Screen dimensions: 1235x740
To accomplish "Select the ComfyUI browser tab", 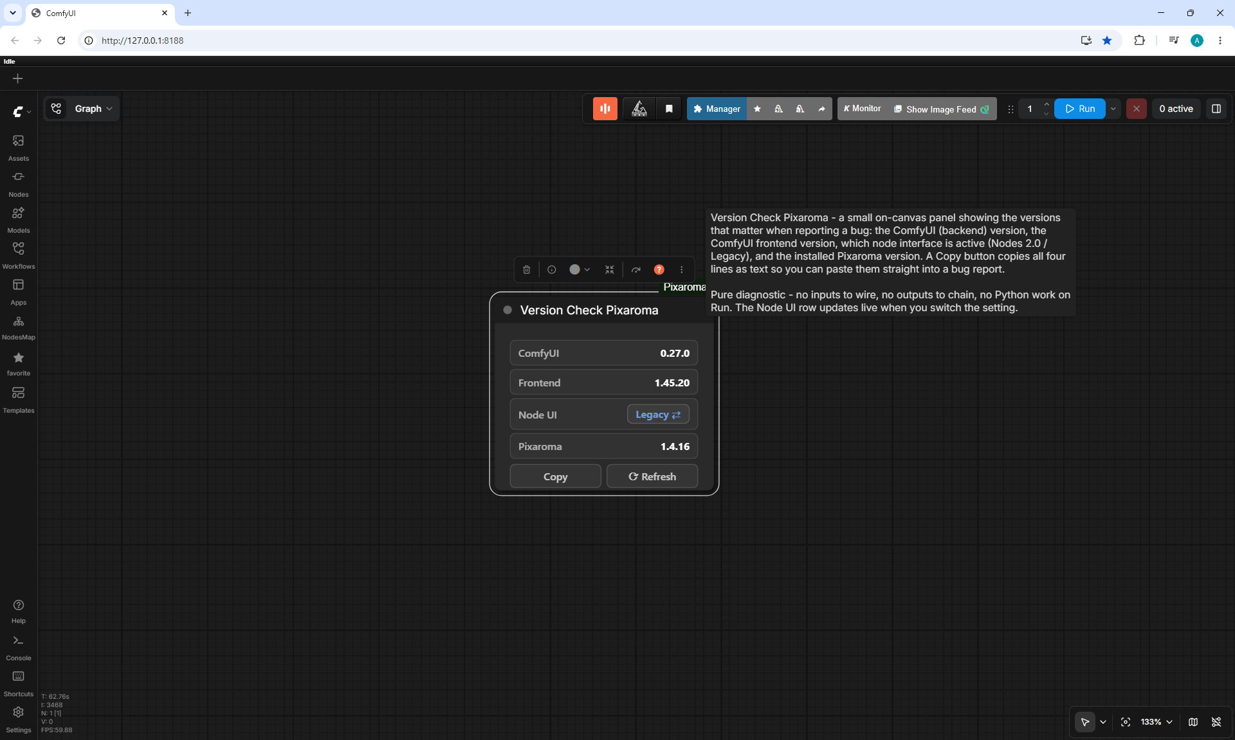I will [100, 13].
